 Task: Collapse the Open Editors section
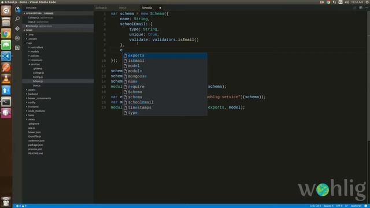[58, 13]
